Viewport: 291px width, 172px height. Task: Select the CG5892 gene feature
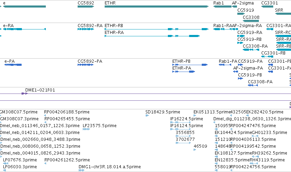(x=86, y=7)
